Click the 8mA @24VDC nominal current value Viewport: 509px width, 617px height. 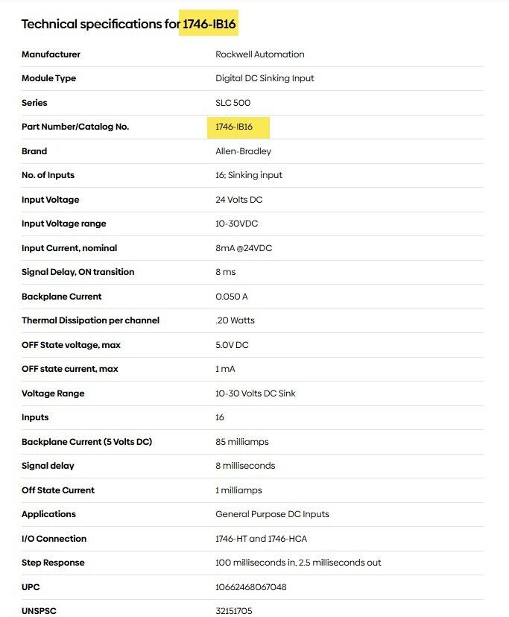coord(243,248)
